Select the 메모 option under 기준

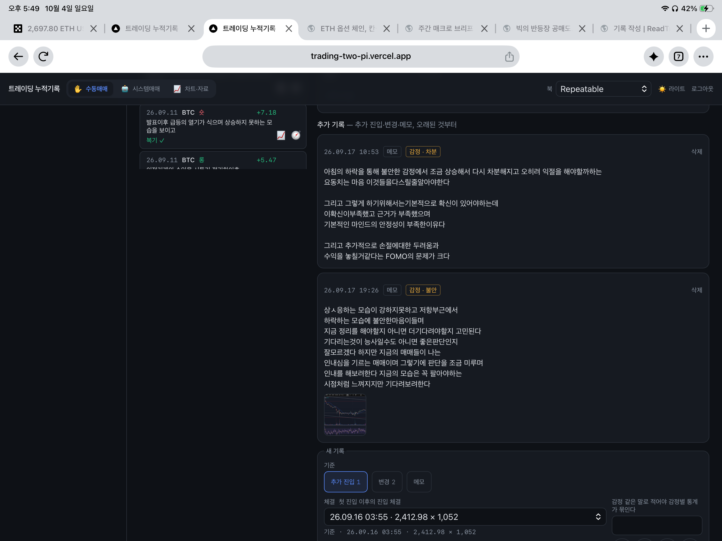(x=419, y=482)
